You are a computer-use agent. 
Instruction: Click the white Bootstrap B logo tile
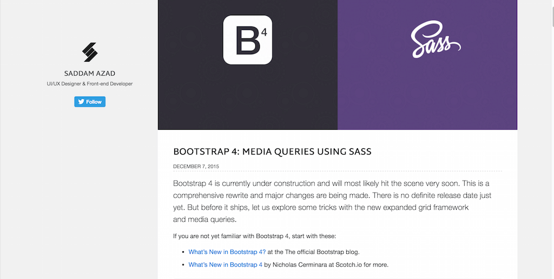tap(248, 39)
